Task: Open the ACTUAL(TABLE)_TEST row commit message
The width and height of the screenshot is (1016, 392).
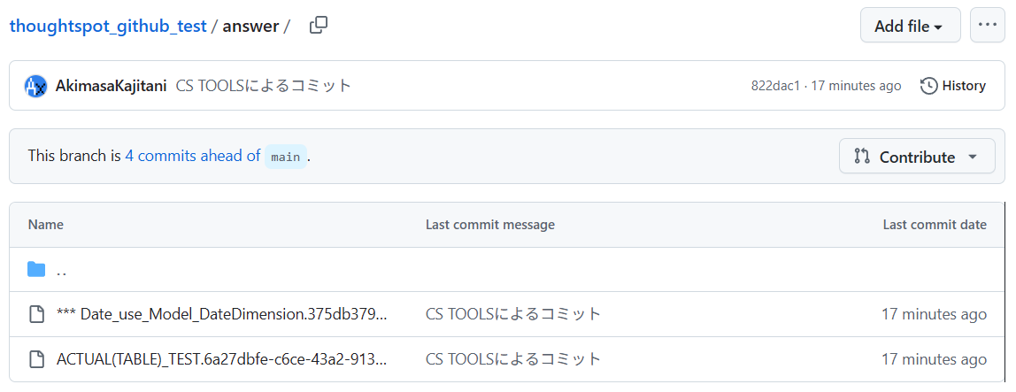Action: tap(513, 359)
